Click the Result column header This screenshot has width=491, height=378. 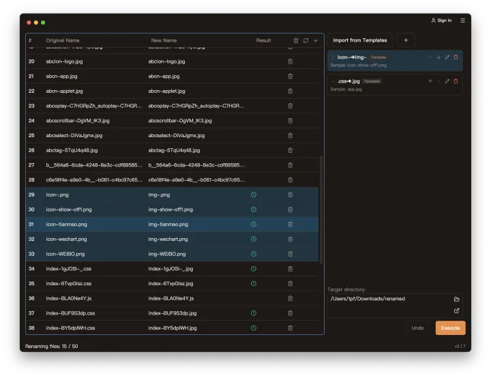pos(263,40)
